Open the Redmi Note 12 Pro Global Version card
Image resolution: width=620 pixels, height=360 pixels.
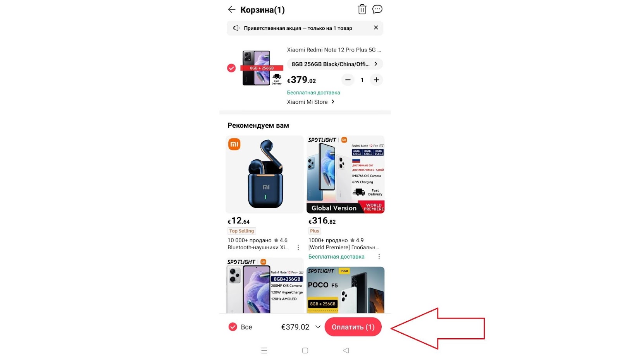point(346,175)
